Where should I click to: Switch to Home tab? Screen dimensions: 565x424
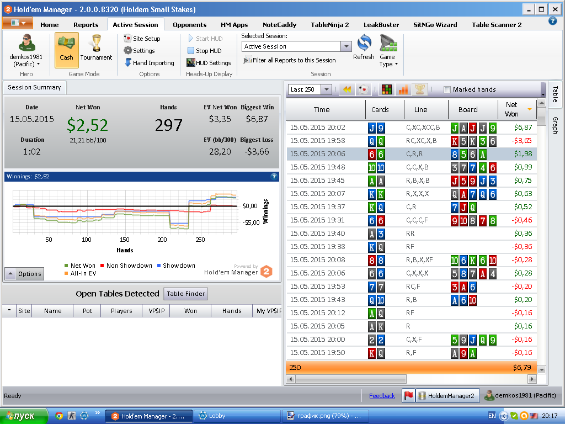click(x=49, y=24)
